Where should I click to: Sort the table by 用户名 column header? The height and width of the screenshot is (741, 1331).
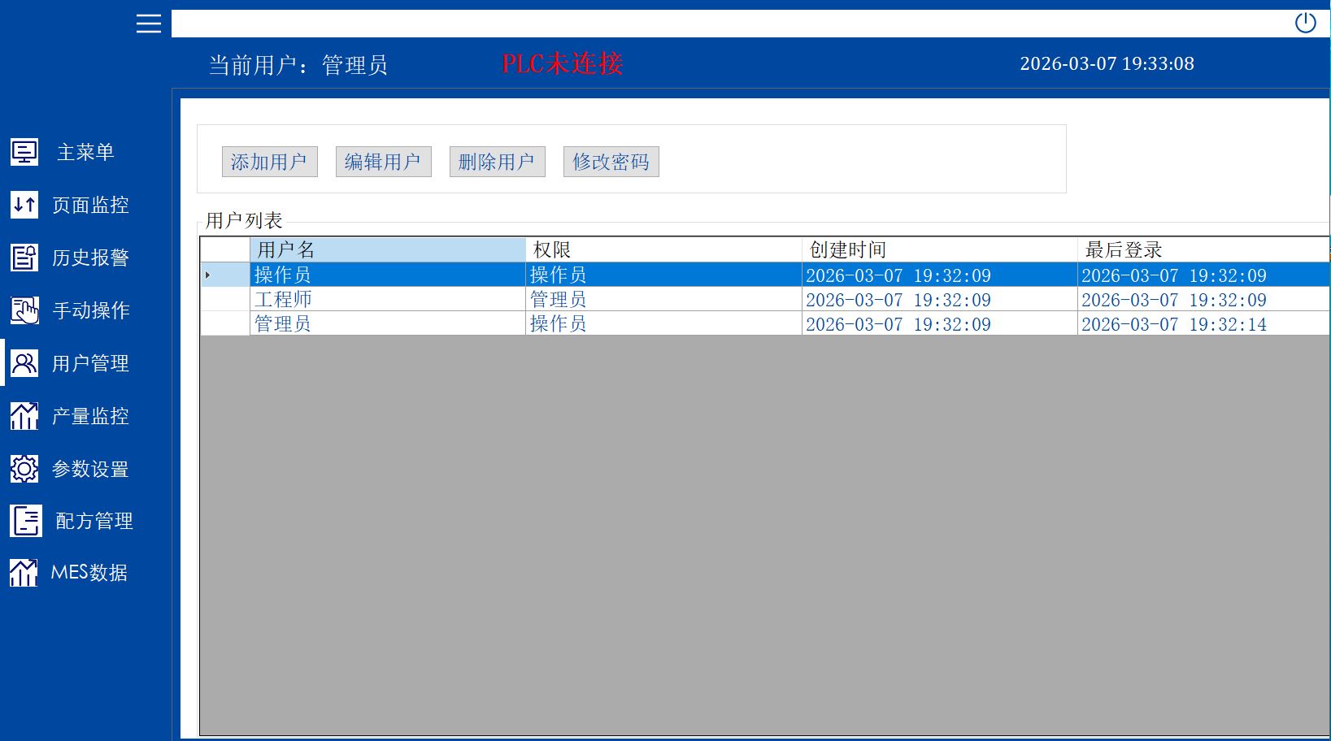pos(387,249)
